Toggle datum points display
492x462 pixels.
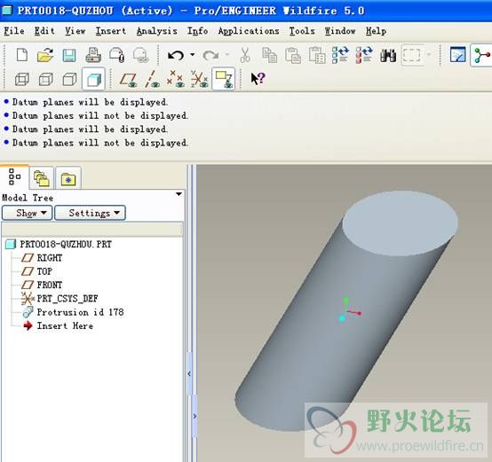[176, 79]
